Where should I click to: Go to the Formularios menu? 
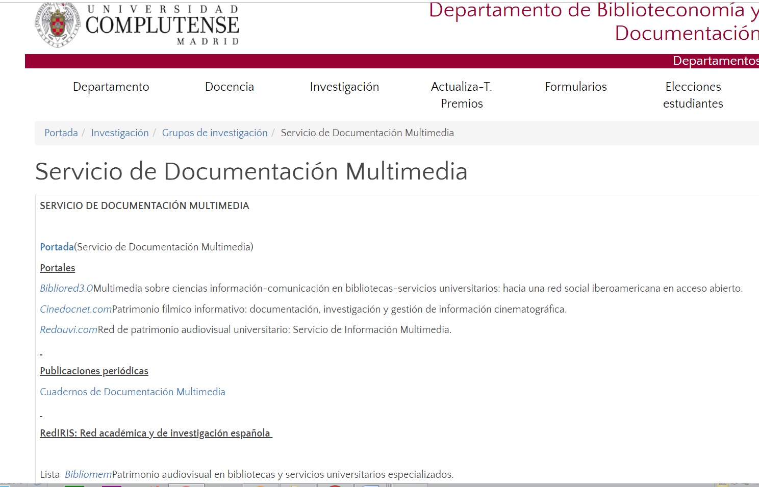(x=576, y=87)
